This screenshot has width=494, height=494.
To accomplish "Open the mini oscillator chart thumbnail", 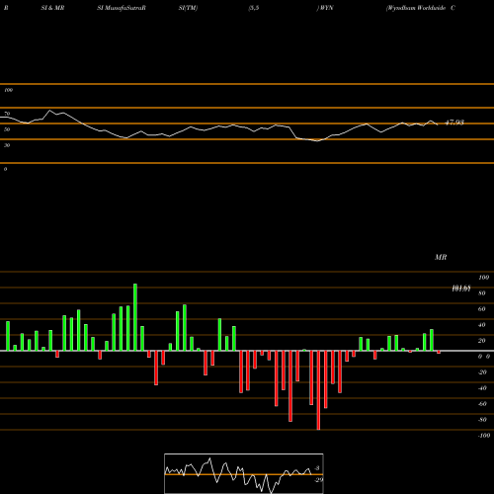I will [244, 473].
